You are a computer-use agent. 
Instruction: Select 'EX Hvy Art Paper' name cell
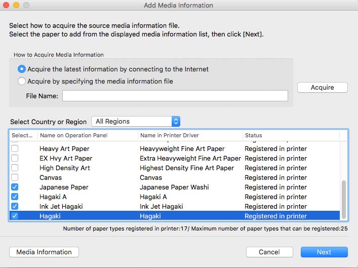tap(66, 159)
